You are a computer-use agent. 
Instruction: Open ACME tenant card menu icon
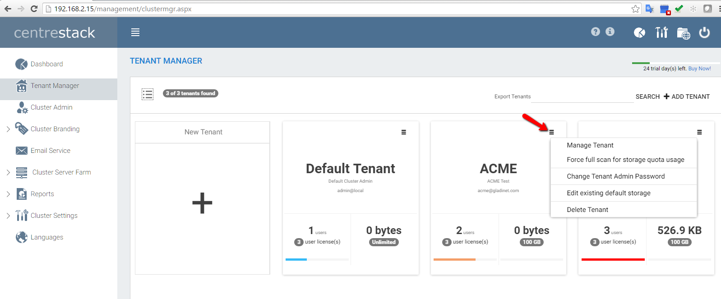(x=551, y=132)
